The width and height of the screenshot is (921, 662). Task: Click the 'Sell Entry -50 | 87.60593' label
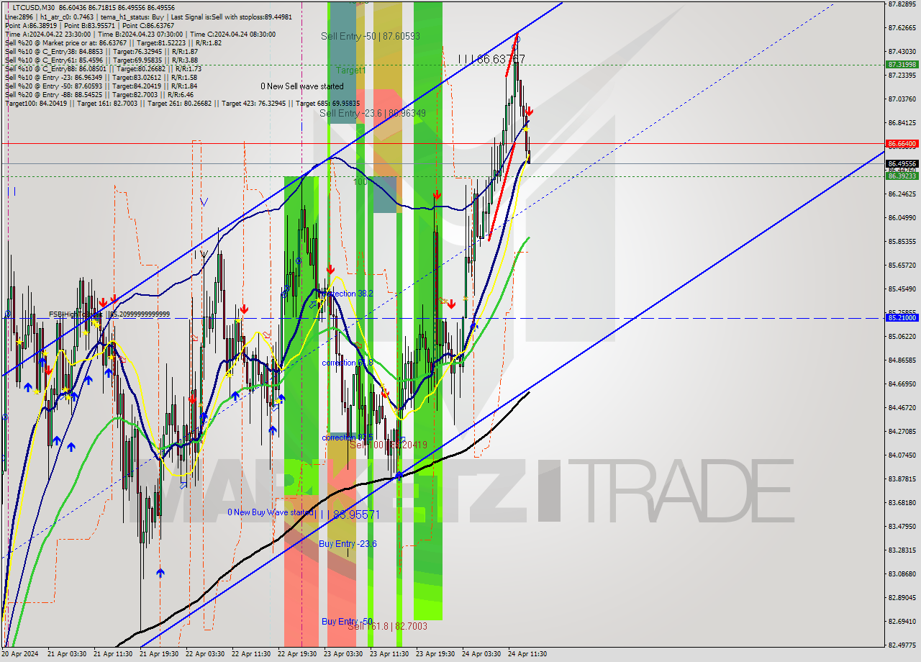(371, 36)
